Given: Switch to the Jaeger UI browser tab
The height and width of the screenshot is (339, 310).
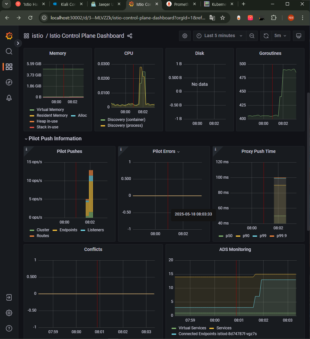Looking at the screenshot, I should (x=106, y=4).
